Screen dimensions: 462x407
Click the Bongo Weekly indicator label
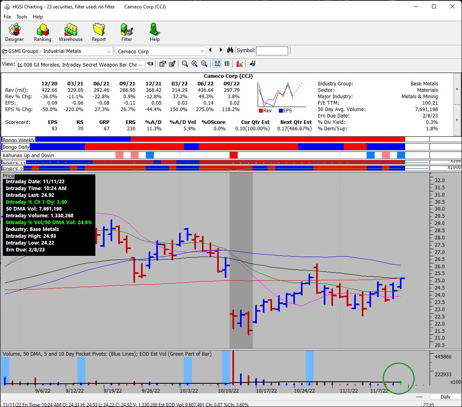point(19,140)
